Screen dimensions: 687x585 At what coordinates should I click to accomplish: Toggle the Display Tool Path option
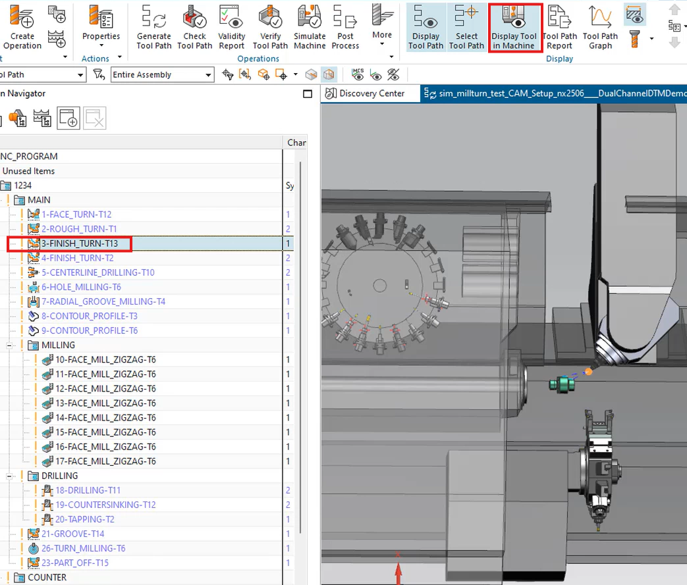[426, 26]
